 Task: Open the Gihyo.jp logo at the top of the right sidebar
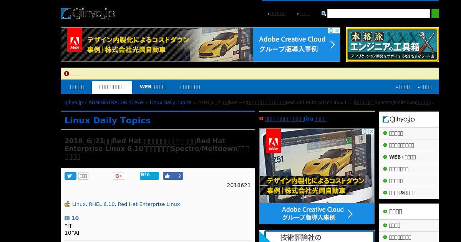(398, 119)
